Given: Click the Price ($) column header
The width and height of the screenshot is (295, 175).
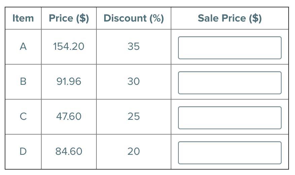Looking at the screenshot, I should 69,18.
